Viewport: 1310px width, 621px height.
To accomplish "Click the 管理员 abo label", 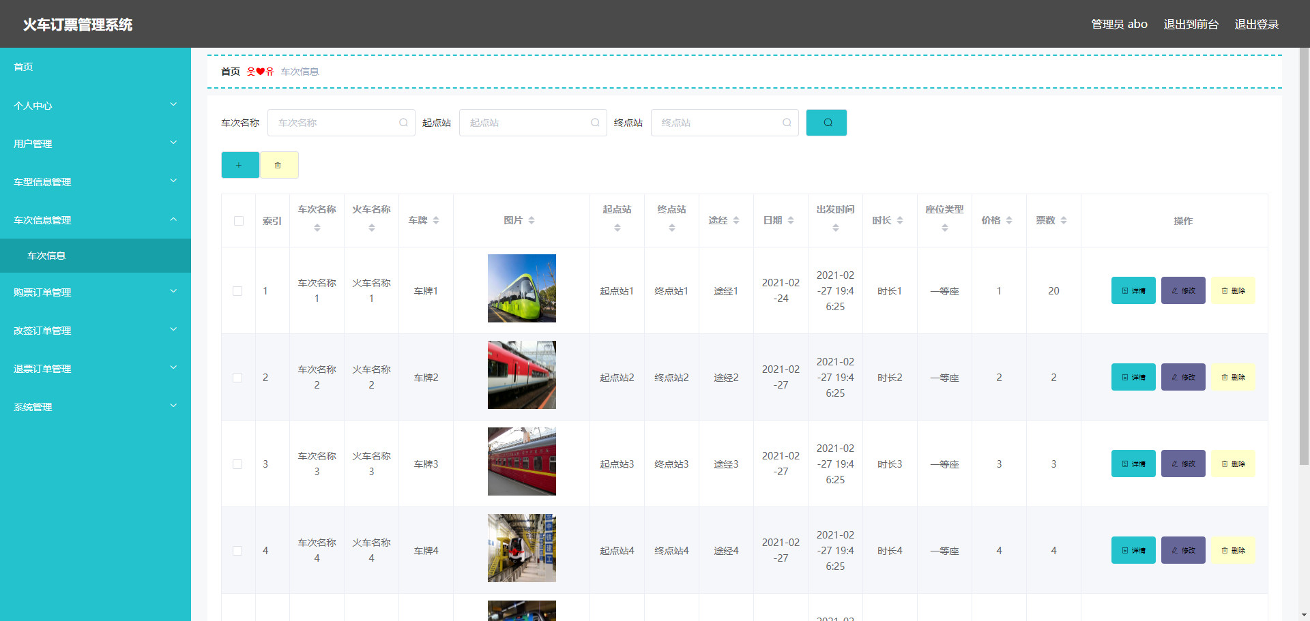I will click(1119, 24).
